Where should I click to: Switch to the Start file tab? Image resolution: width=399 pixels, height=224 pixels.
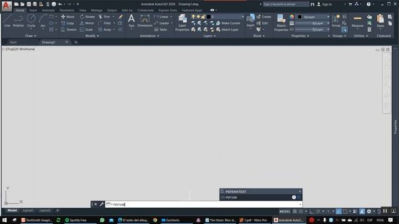tap(13, 42)
